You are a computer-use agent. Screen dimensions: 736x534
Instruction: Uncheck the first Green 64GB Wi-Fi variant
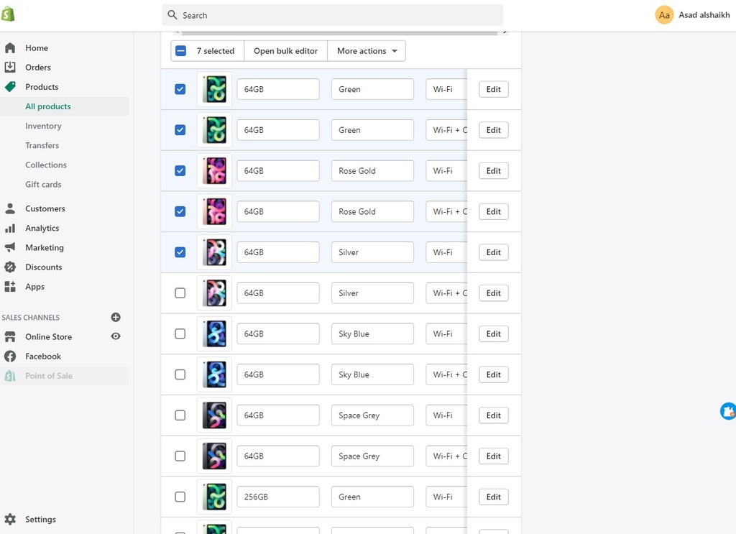point(180,89)
